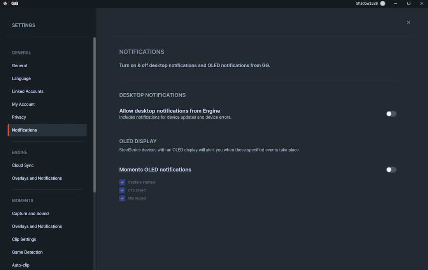Enable desktop notifications from Engine toggle
This screenshot has width=428, height=270.
point(391,114)
